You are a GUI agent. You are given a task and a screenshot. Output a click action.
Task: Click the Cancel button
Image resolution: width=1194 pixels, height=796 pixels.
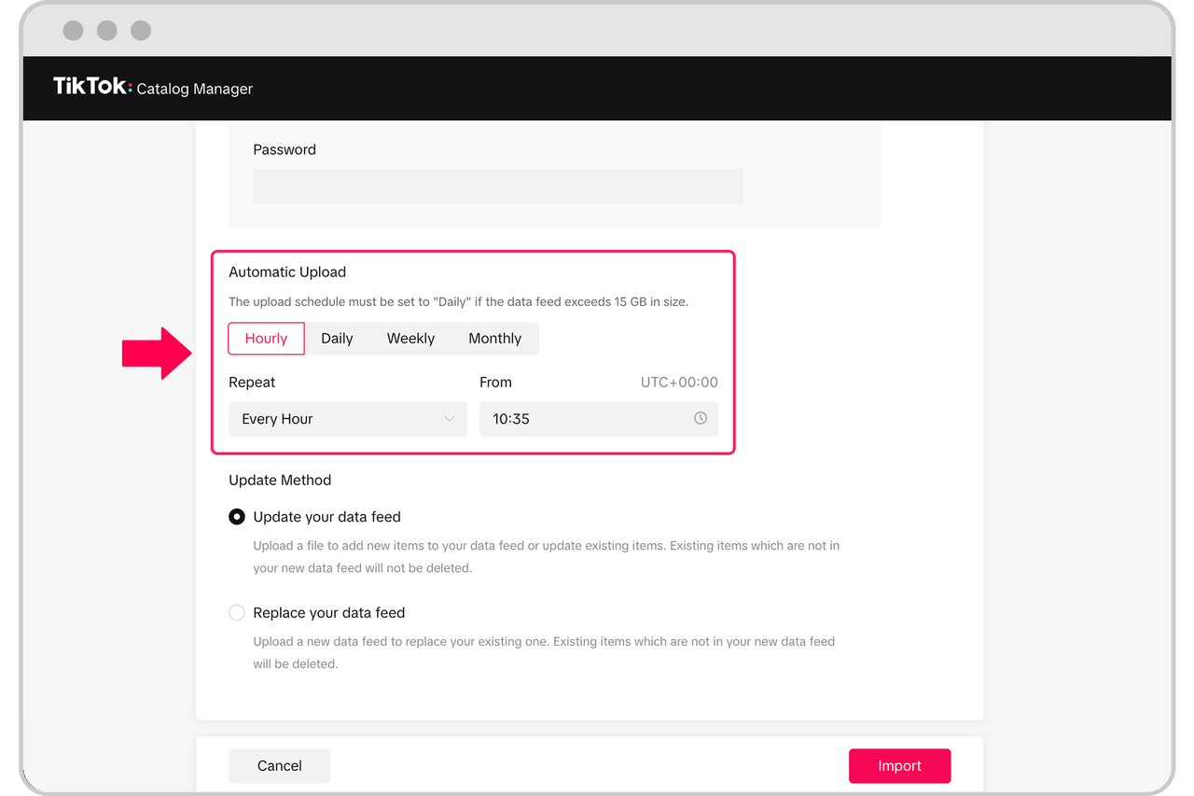280,766
